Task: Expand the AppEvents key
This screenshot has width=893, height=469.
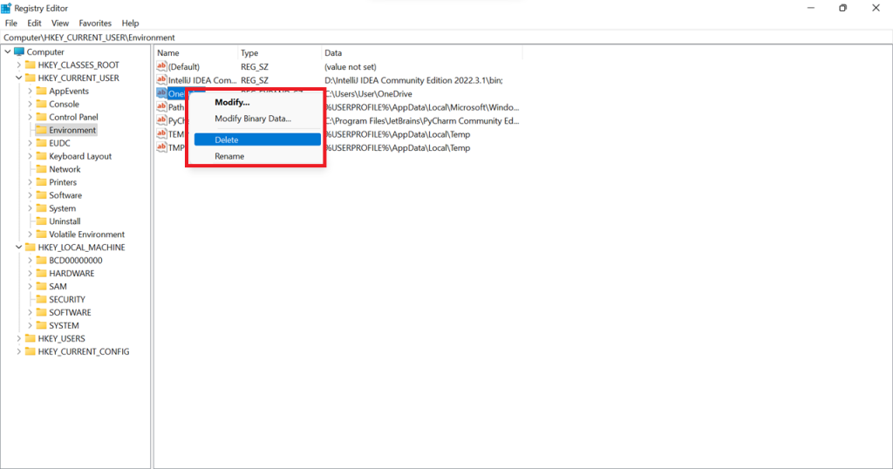Action: (x=30, y=91)
